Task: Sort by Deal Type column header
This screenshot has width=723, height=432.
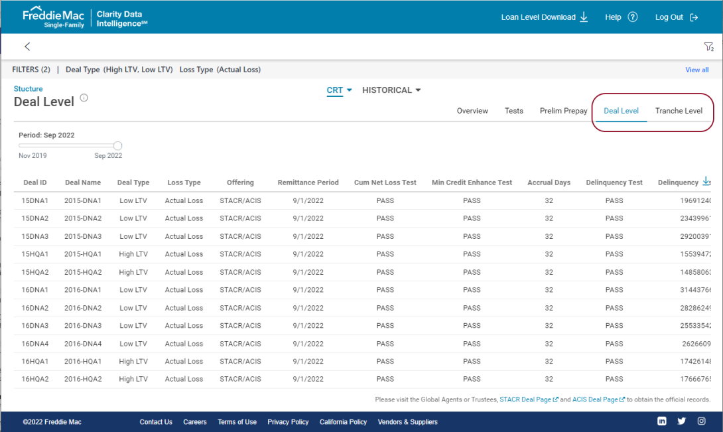Action: (x=133, y=182)
